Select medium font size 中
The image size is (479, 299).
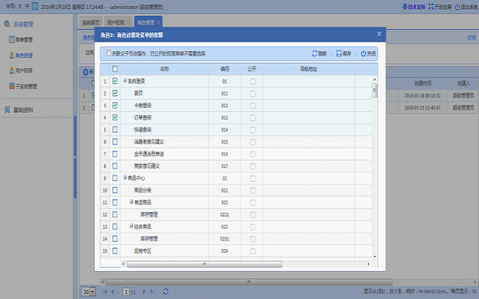(27, 6)
